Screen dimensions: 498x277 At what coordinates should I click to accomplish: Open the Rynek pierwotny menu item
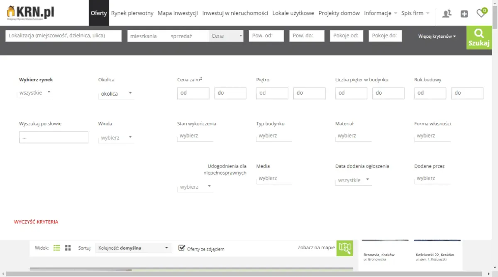132,13
